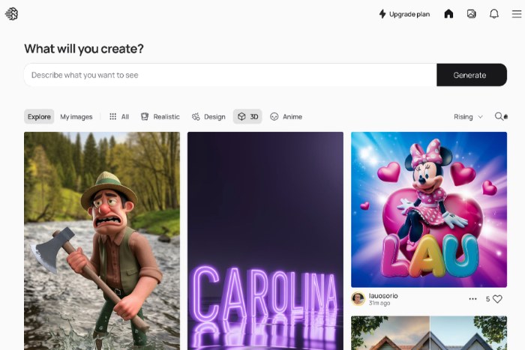Expand the Rising sort dropdown

[x=468, y=116]
